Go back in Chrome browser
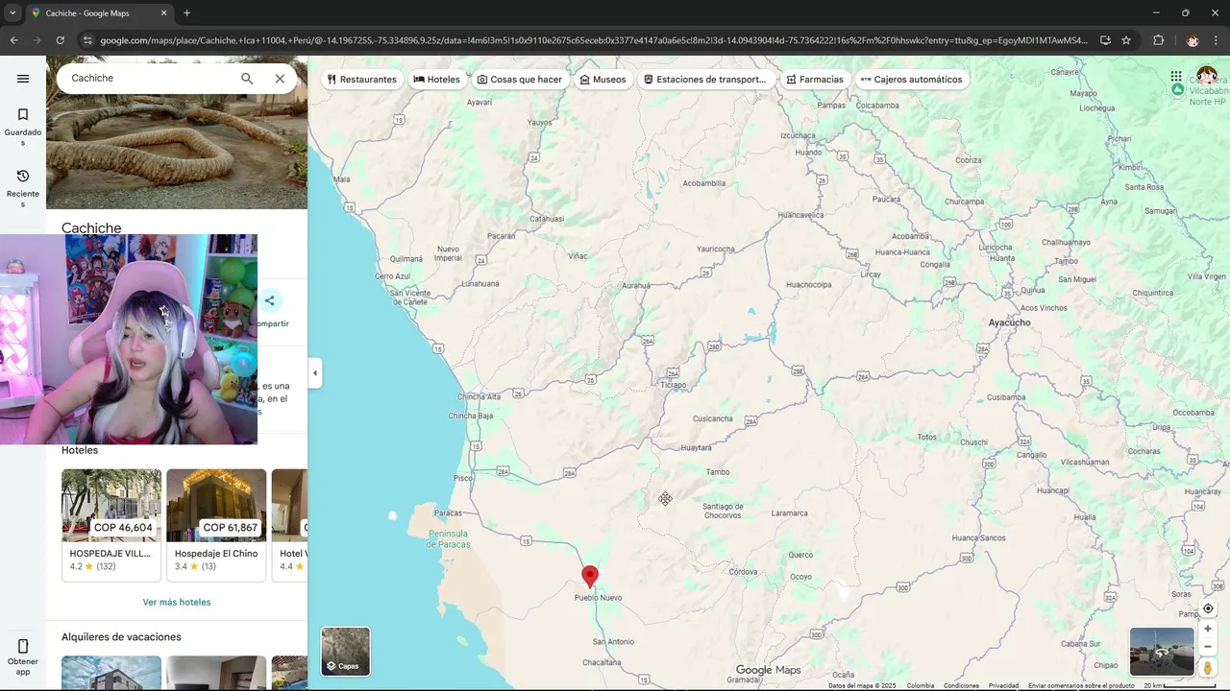This screenshot has width=1230, height=691. point(13,40)
